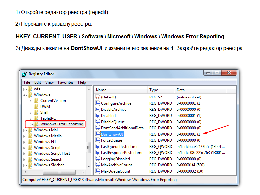Click tree pane scroll left arrow
Image resolution: width=260 pixels, height=195 pixels.
(25, 172)
